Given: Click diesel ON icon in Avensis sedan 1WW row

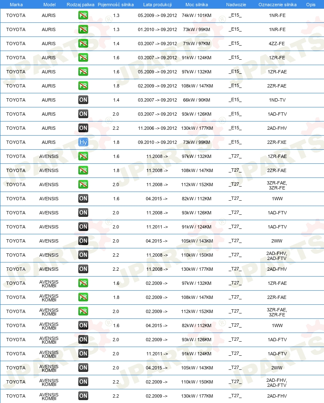Looking at the screenshot, I should 83,199.
